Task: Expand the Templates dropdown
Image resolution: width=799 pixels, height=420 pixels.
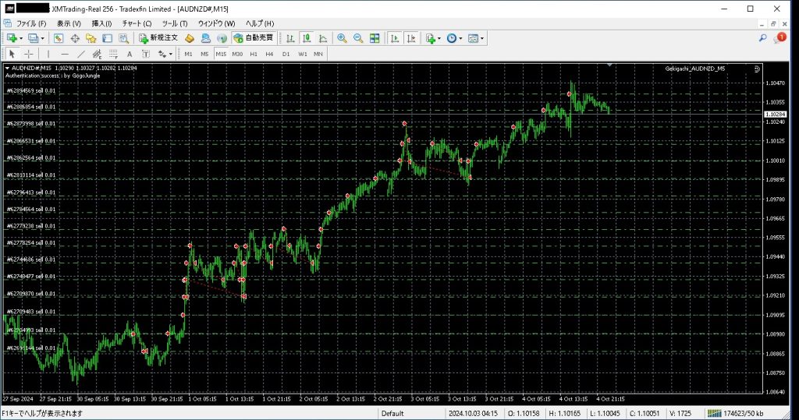Action: coord(476,37)
